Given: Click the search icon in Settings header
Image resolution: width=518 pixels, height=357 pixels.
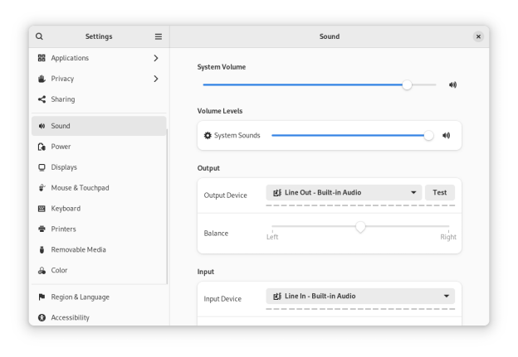Looking at the screenshot, I should (39, 36).
